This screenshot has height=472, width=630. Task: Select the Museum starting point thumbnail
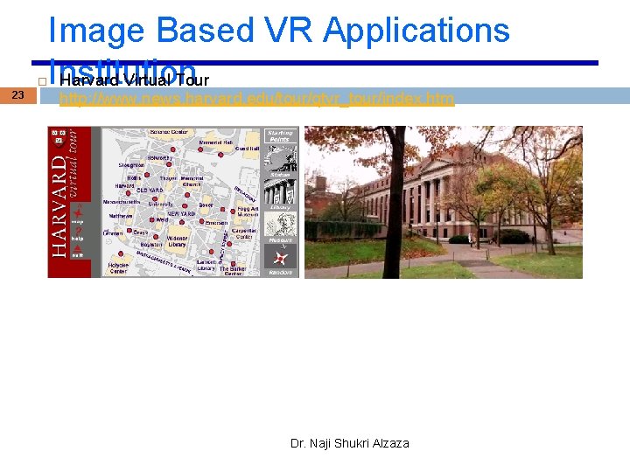pos(281,225)
